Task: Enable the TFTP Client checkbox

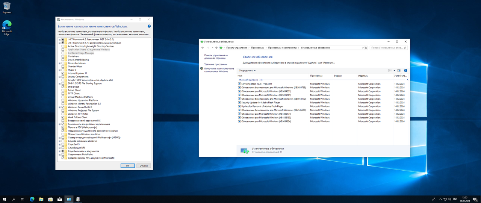Action: [x=63, y=94]
